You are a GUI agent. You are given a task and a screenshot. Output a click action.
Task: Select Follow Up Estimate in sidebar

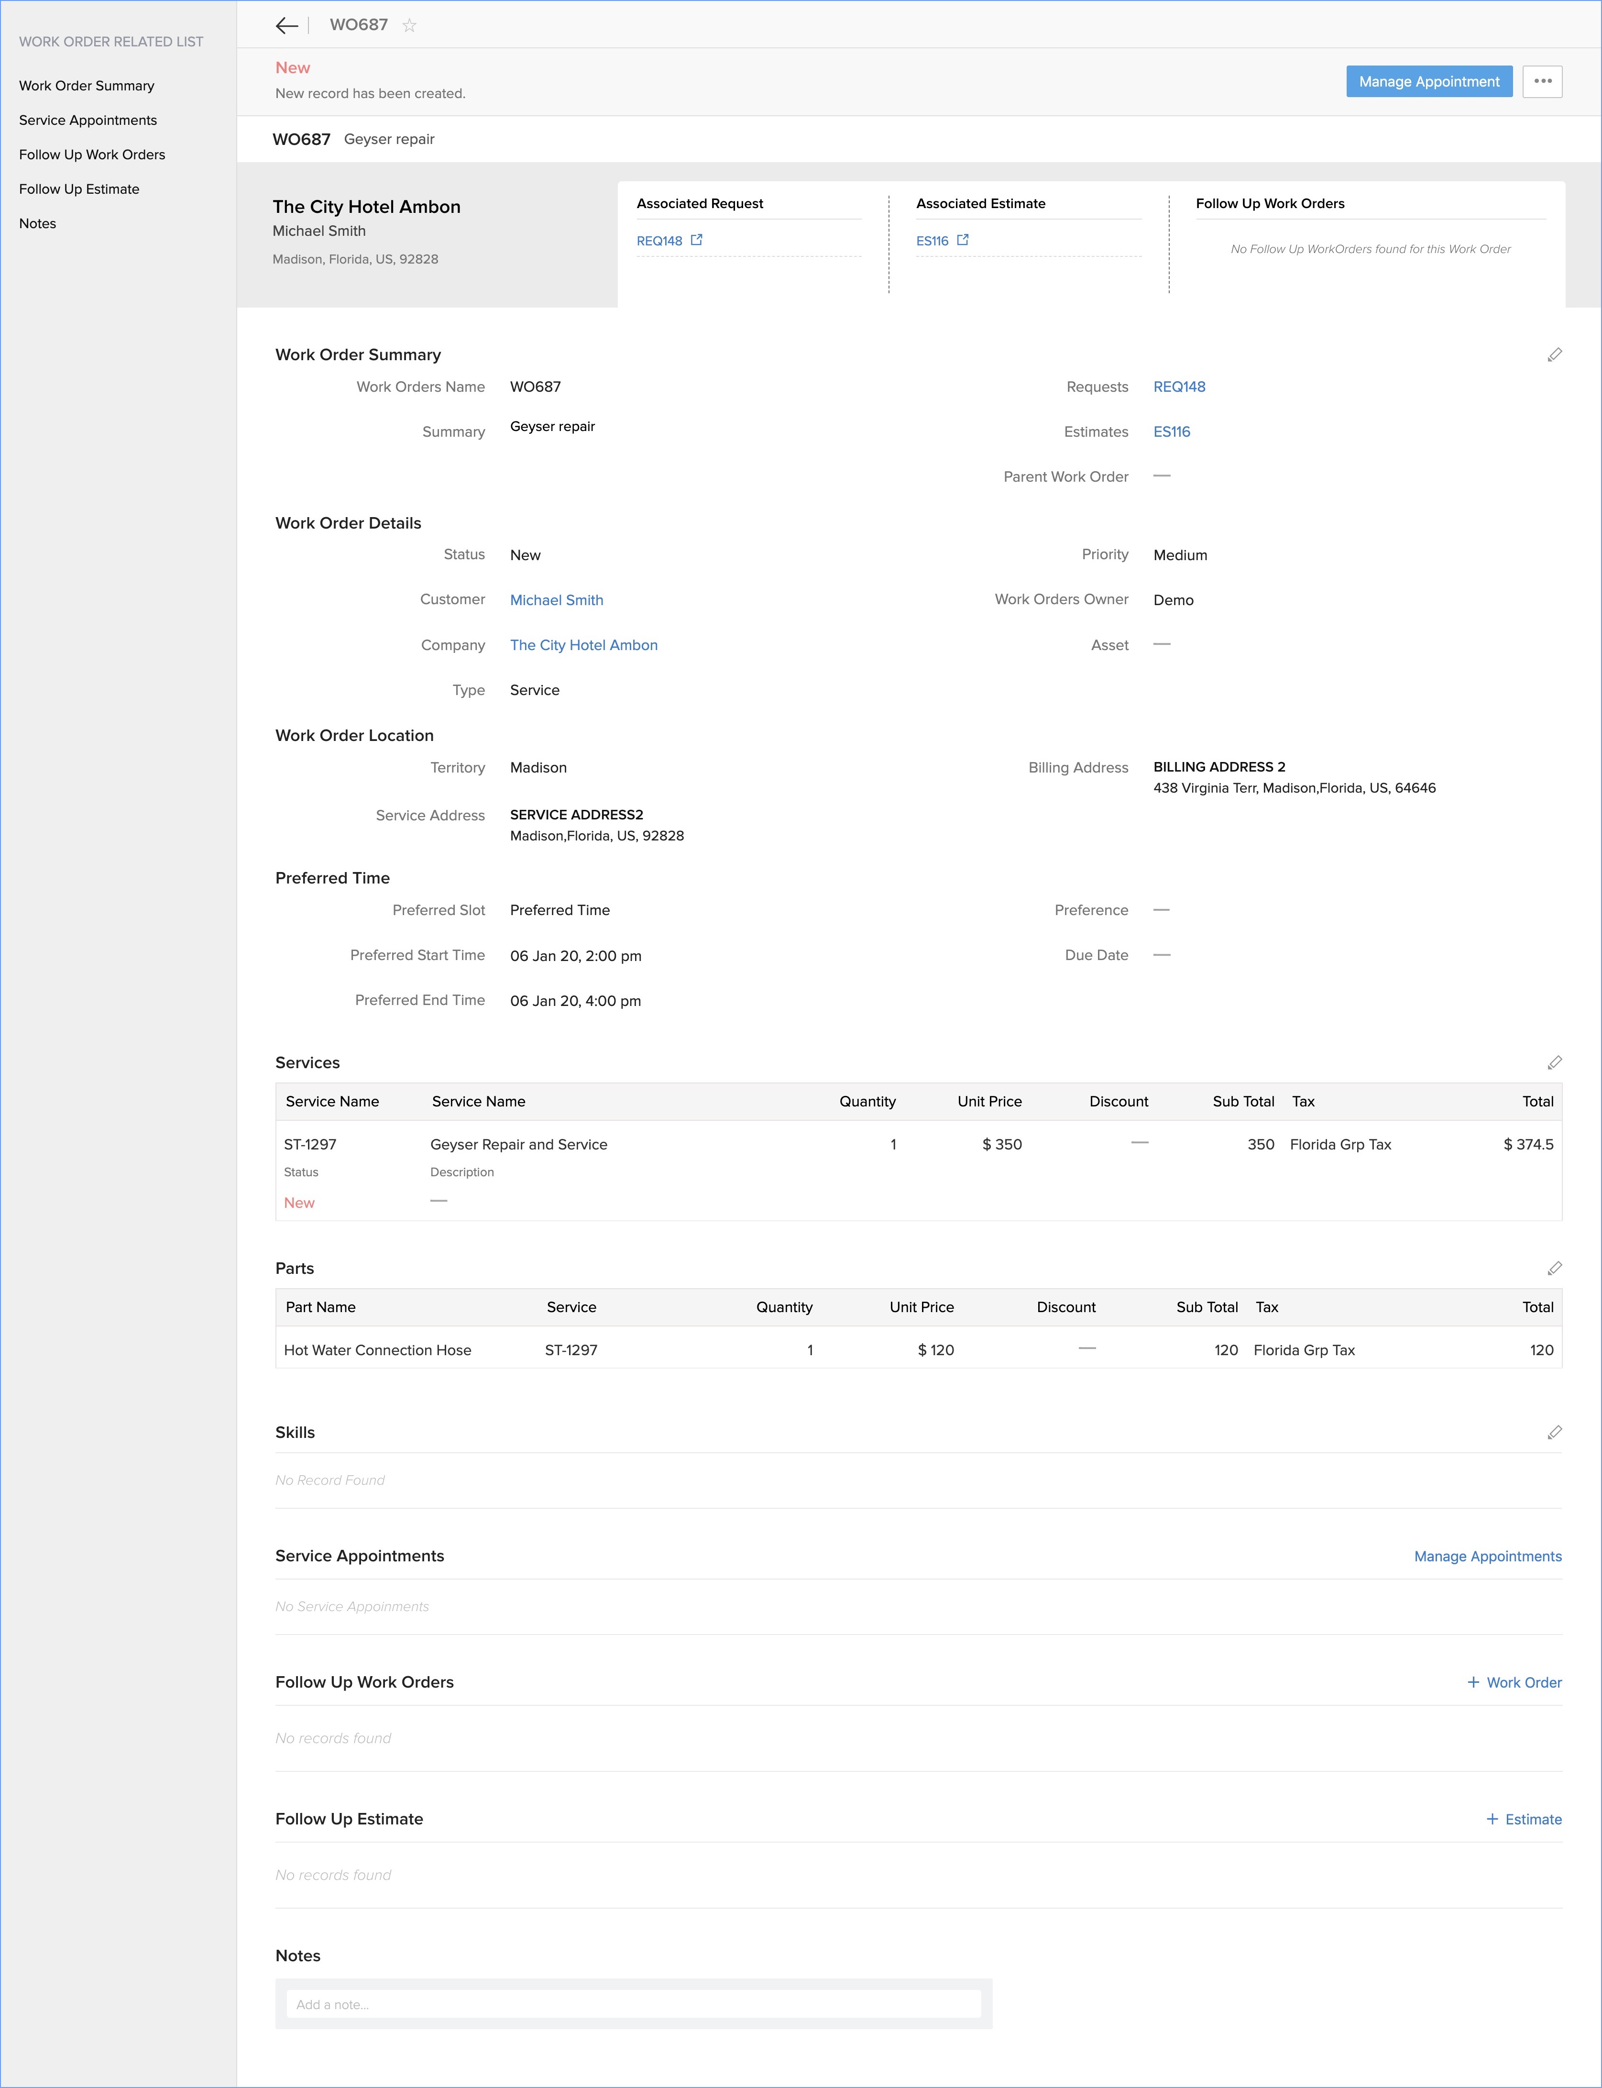point(79,189)
